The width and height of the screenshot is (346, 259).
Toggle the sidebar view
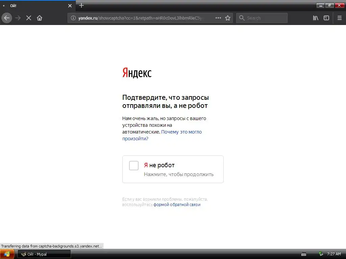pos(326,18)
